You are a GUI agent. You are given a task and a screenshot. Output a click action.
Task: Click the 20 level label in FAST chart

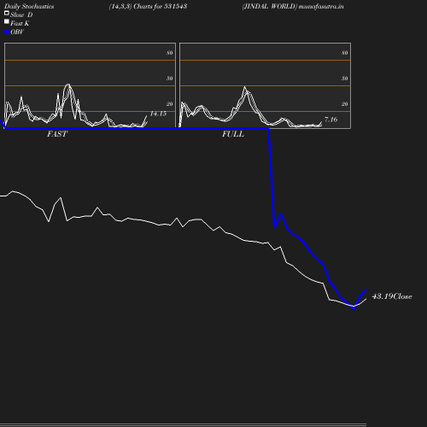tap(170, 104)
